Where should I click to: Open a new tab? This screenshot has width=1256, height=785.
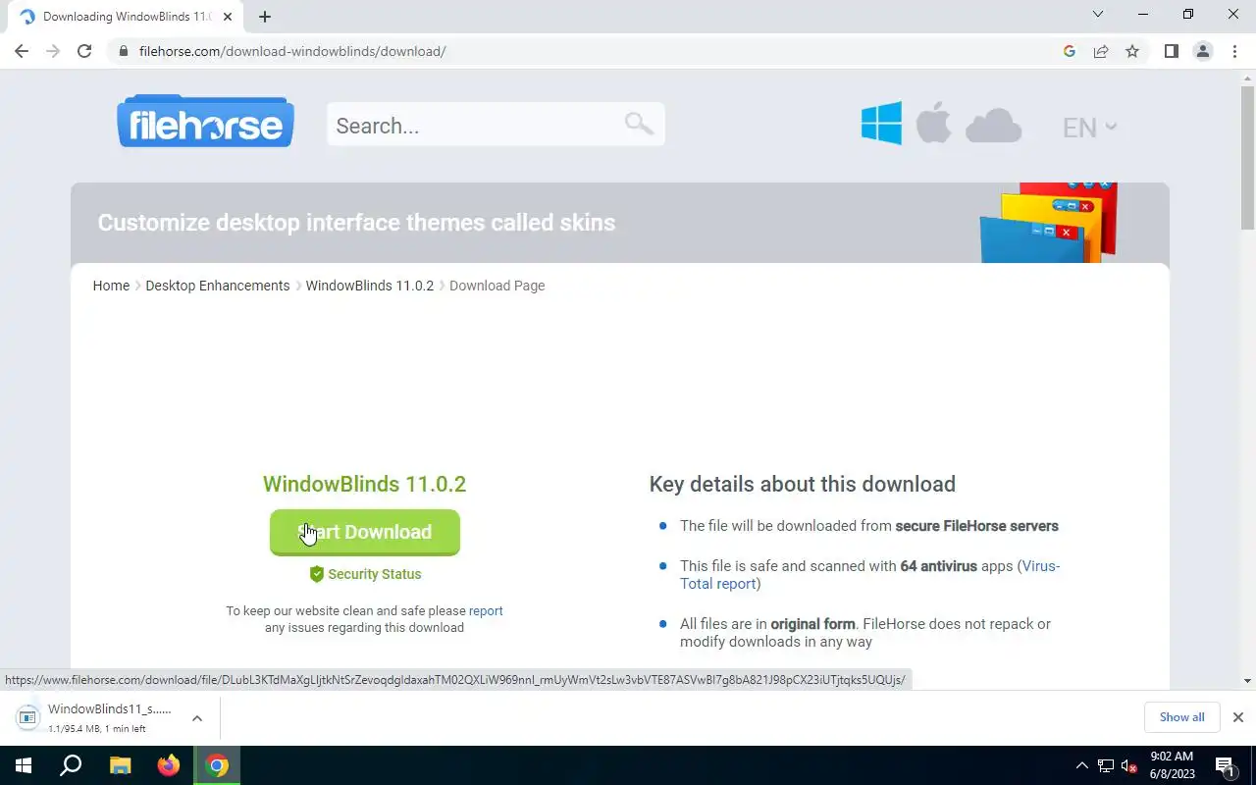(265, 17)
